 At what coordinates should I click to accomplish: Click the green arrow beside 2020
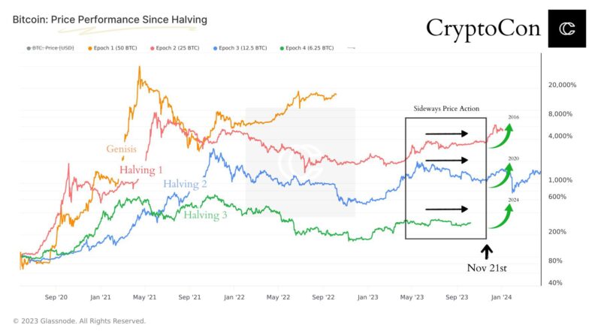point(502,177)
